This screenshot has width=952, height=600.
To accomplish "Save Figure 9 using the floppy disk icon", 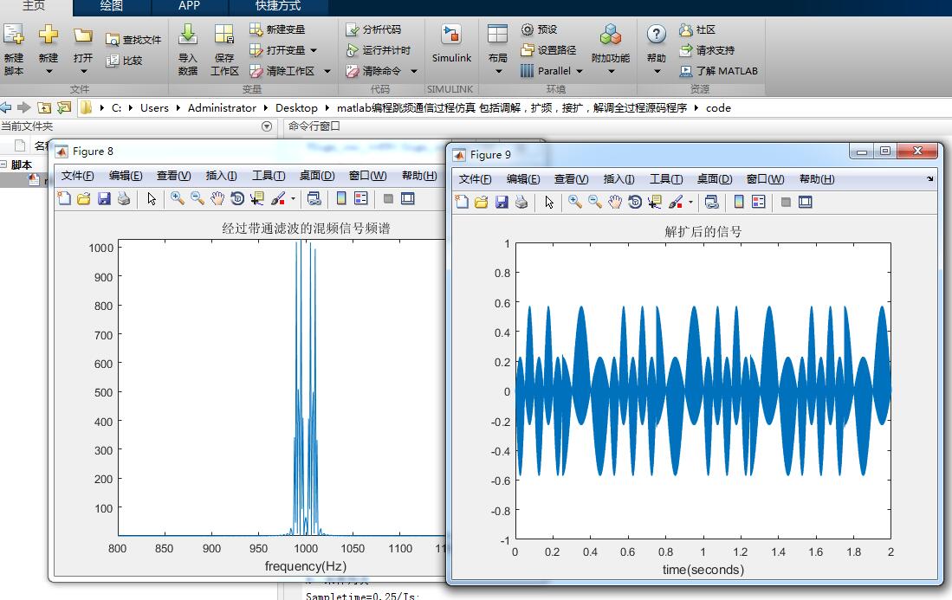I will pyautogui.click(x=502, y=202).
